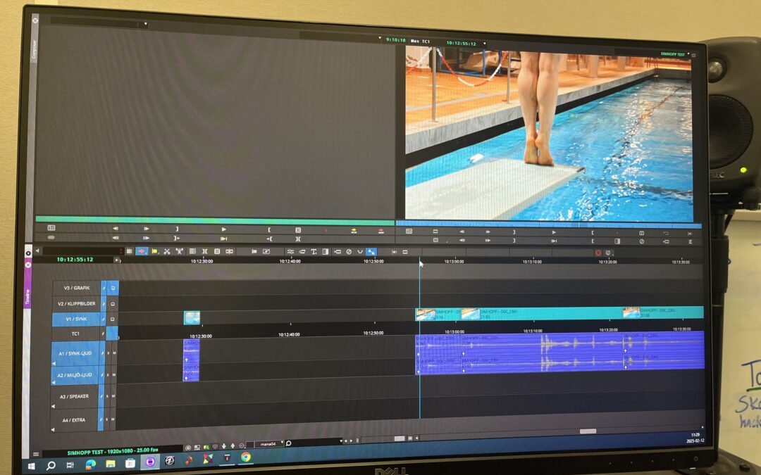
Task: Select the red Lift/Overwrite segment arrow tool
Action: click(142, 251)
